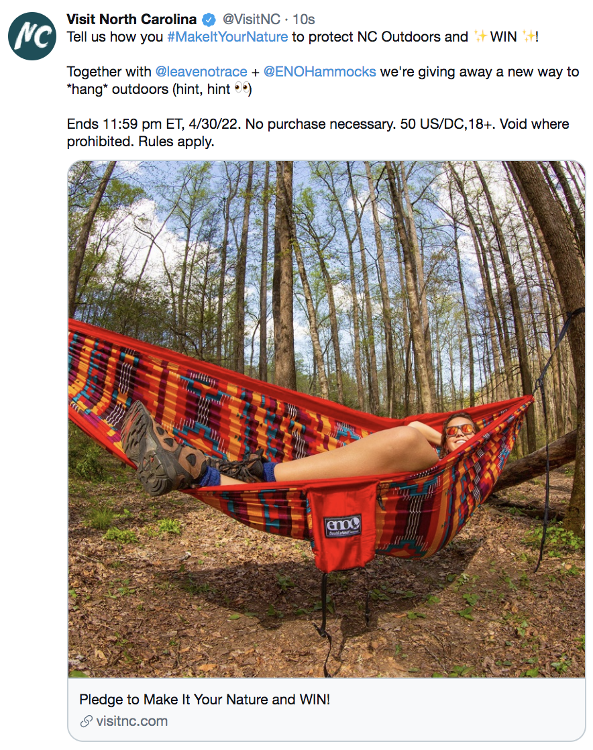Viewport: 593px width, 750px height.
Task: Click the tweet text about contest rules
Action: [x=318, y=133]
